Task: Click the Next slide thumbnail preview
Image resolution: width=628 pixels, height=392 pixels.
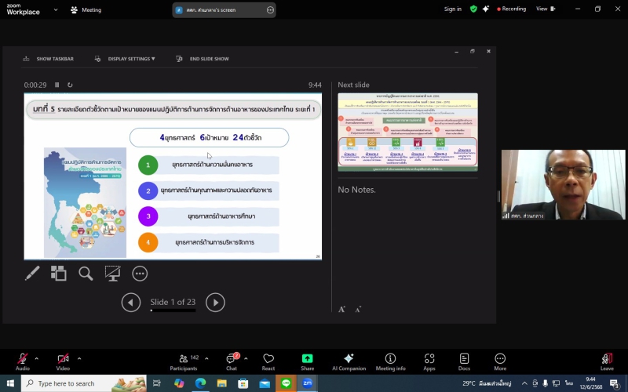Action: (407, 132)
